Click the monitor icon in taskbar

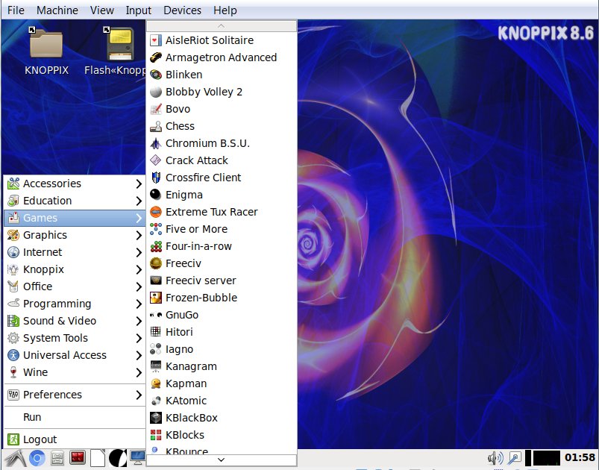(137, 458)
